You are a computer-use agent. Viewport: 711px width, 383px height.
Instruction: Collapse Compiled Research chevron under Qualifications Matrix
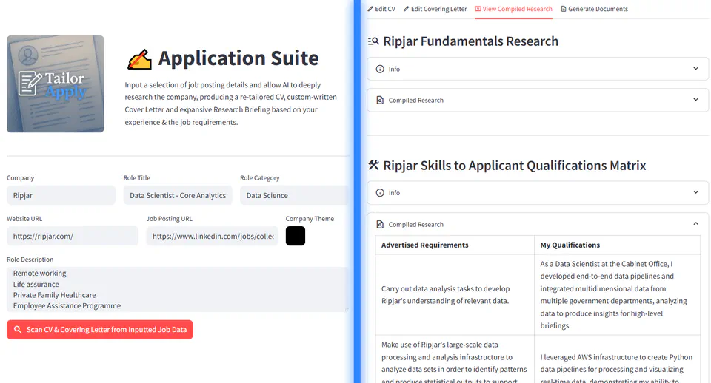click(x=695, y=223)
